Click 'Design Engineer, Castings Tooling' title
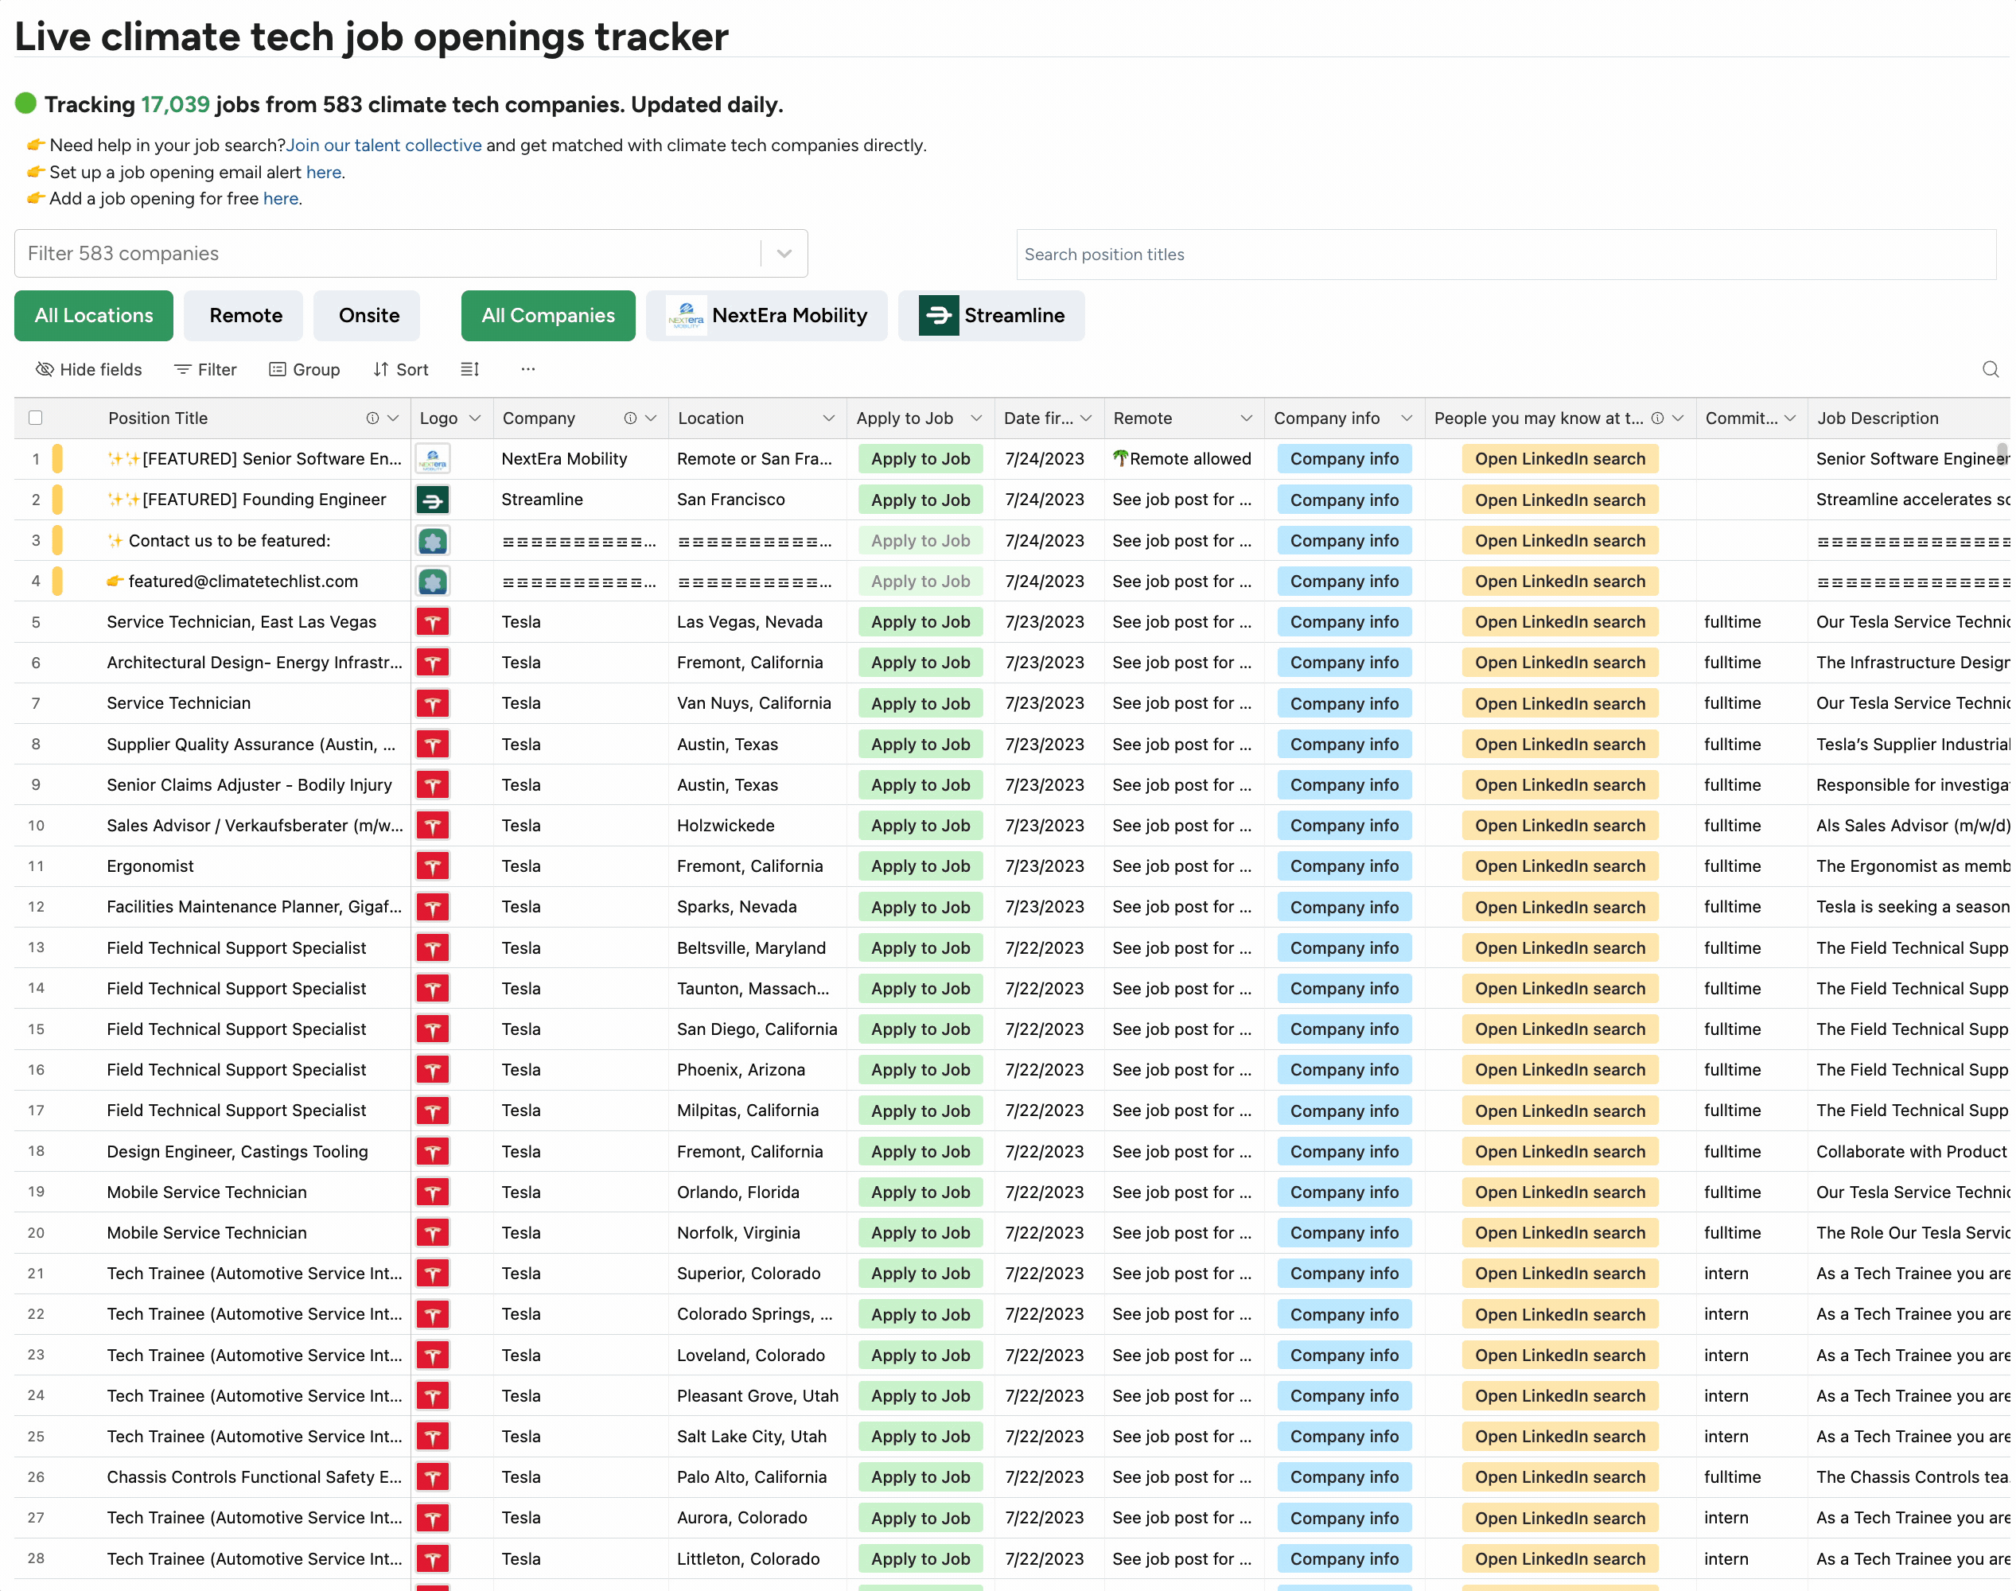This screenshot has width=2016, height=1591. tap(238, 1151)
